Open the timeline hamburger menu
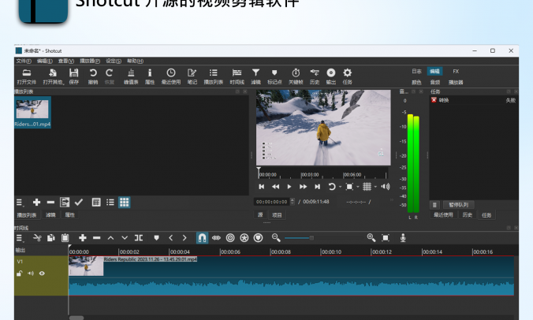533x320 pixels. [20, 238]
